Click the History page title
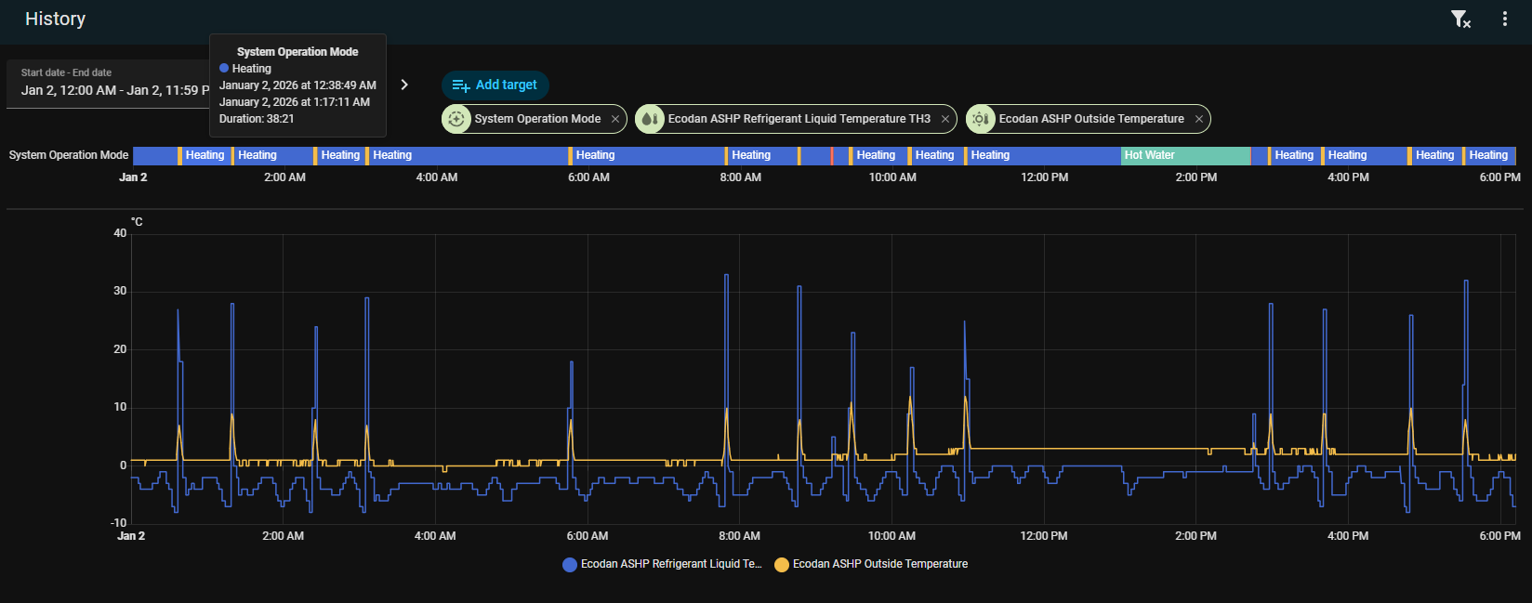This screenshot has width=1532, height=603. [56, 19]
